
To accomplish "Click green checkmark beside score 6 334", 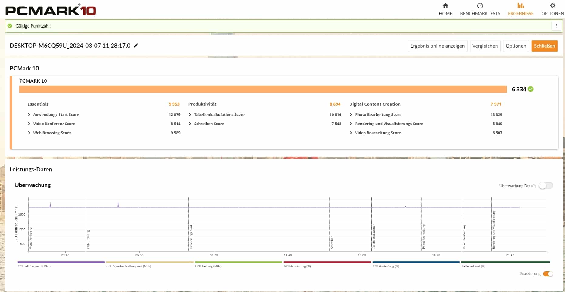I will pos(530,89).
